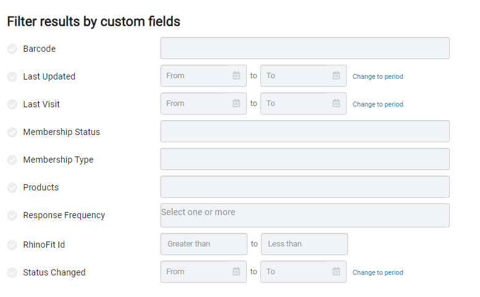The width and height of the screenshot is (480, 297).
Task: Open calendar in Last Visit From field
Action: (x=236, y=104)
